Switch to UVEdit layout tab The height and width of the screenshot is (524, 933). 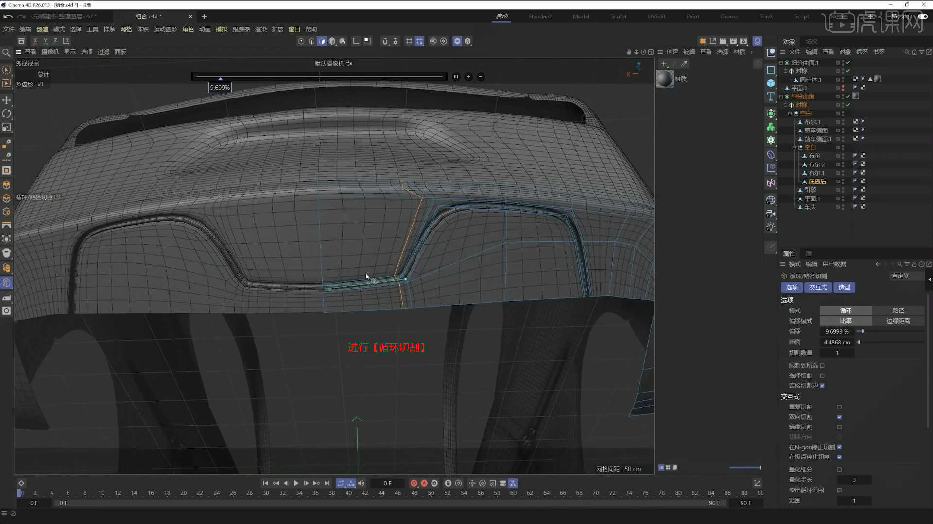coord(656,16)
